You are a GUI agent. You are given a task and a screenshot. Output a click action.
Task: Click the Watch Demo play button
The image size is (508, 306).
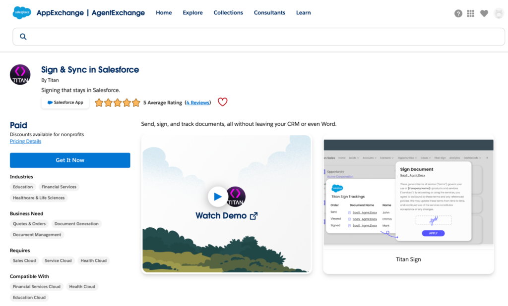[218, 196]
